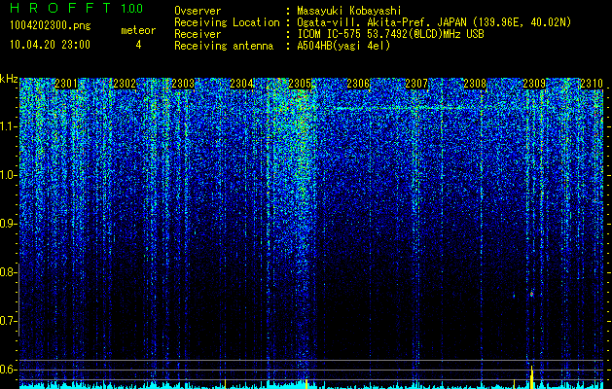Click the 0.6 kHz axis label

click(9, 370)
